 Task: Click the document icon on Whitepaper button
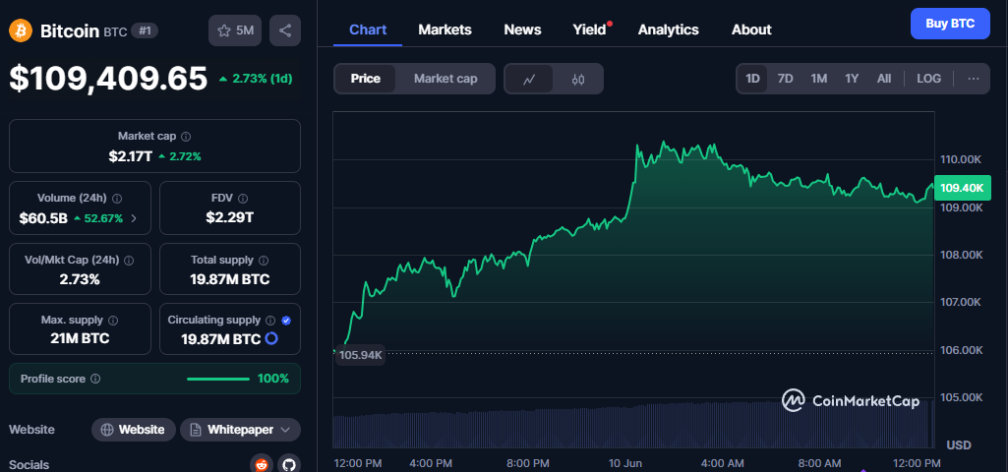tap(196, 430)
